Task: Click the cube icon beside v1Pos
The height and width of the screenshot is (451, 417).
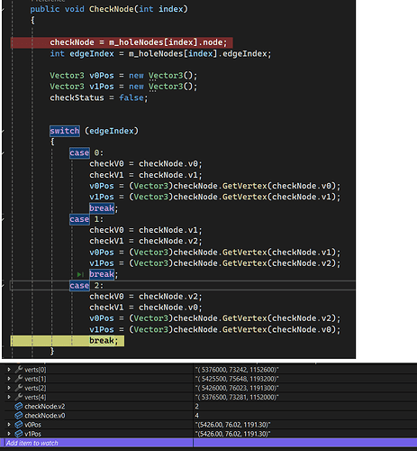Action: [x=19, y=434]
